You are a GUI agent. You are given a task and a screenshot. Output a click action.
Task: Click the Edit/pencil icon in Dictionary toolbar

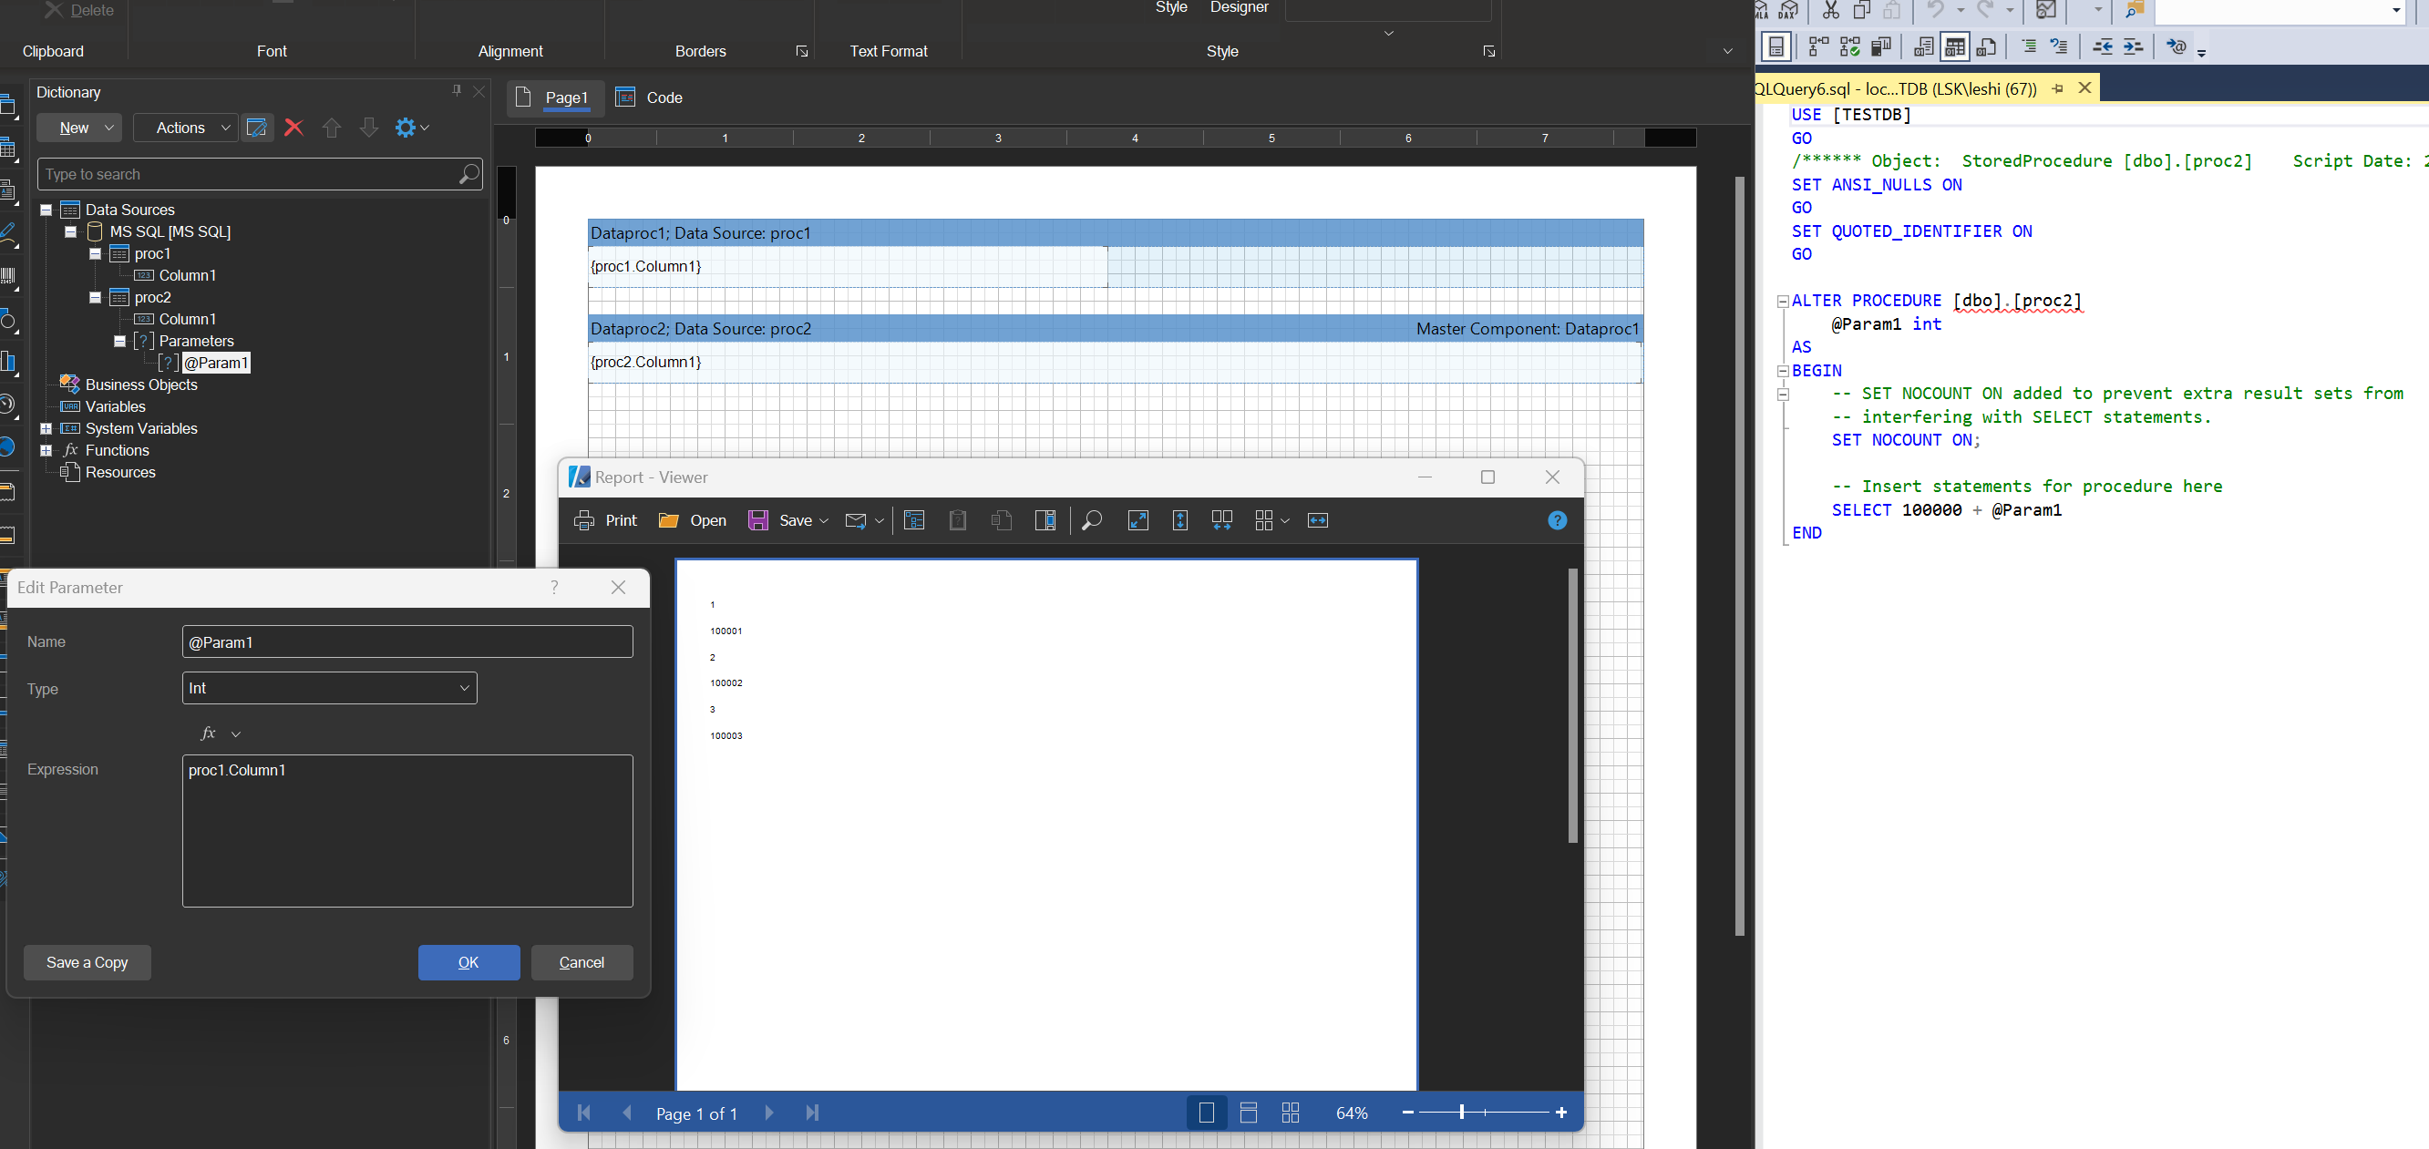pos(257,127)
